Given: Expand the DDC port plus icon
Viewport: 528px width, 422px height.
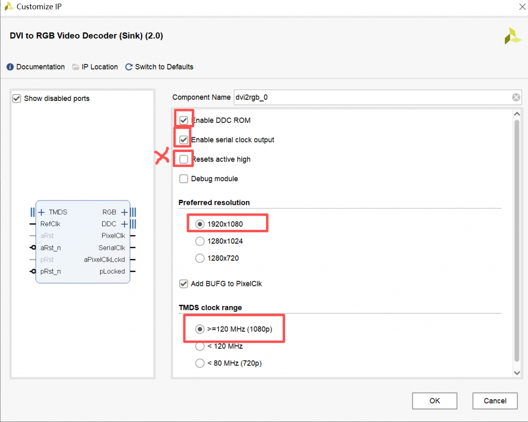Looking at the screenshot, I should tap(124, 224).
